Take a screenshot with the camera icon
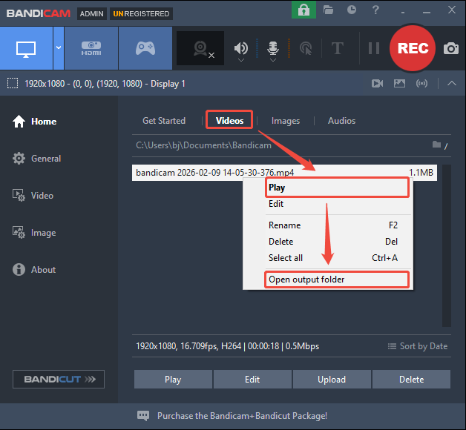 click(x=451, y=48)
